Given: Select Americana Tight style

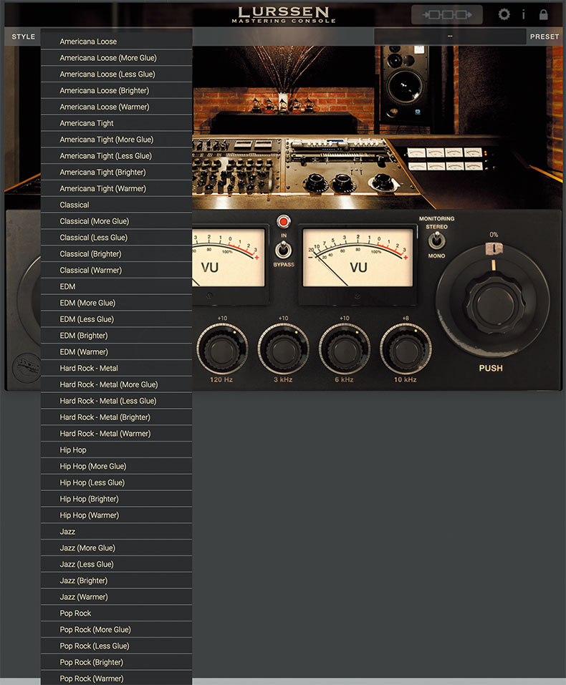Looking at the screenshot, I should coord(116,123).
